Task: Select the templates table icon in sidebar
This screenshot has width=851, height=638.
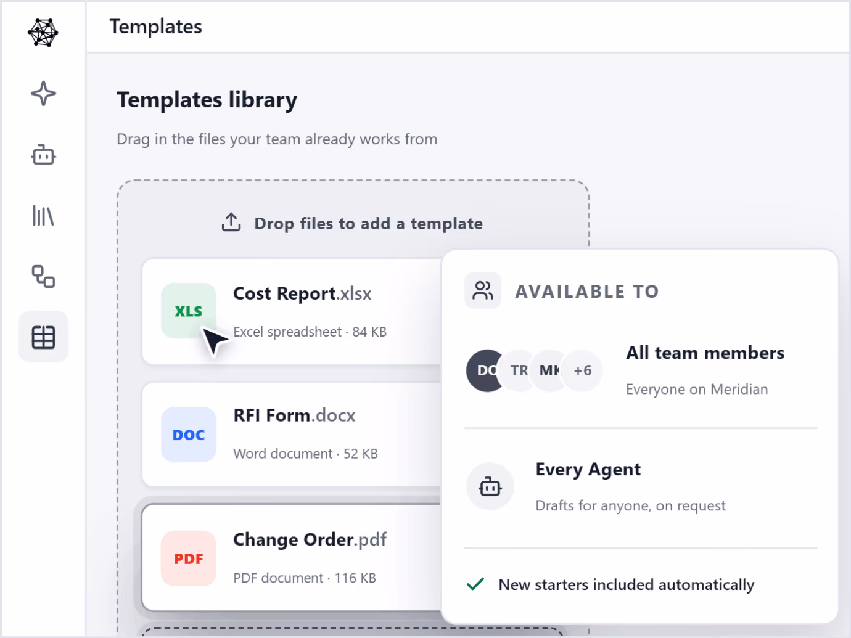Action: coord(43,337)
